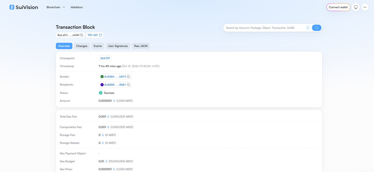Image resolution: width=374 pixels, height=172 pixels.
Task: Open the TRY API external link icon
Action: tap(100, 35)
